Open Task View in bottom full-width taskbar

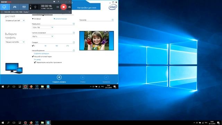click(14, 123)
